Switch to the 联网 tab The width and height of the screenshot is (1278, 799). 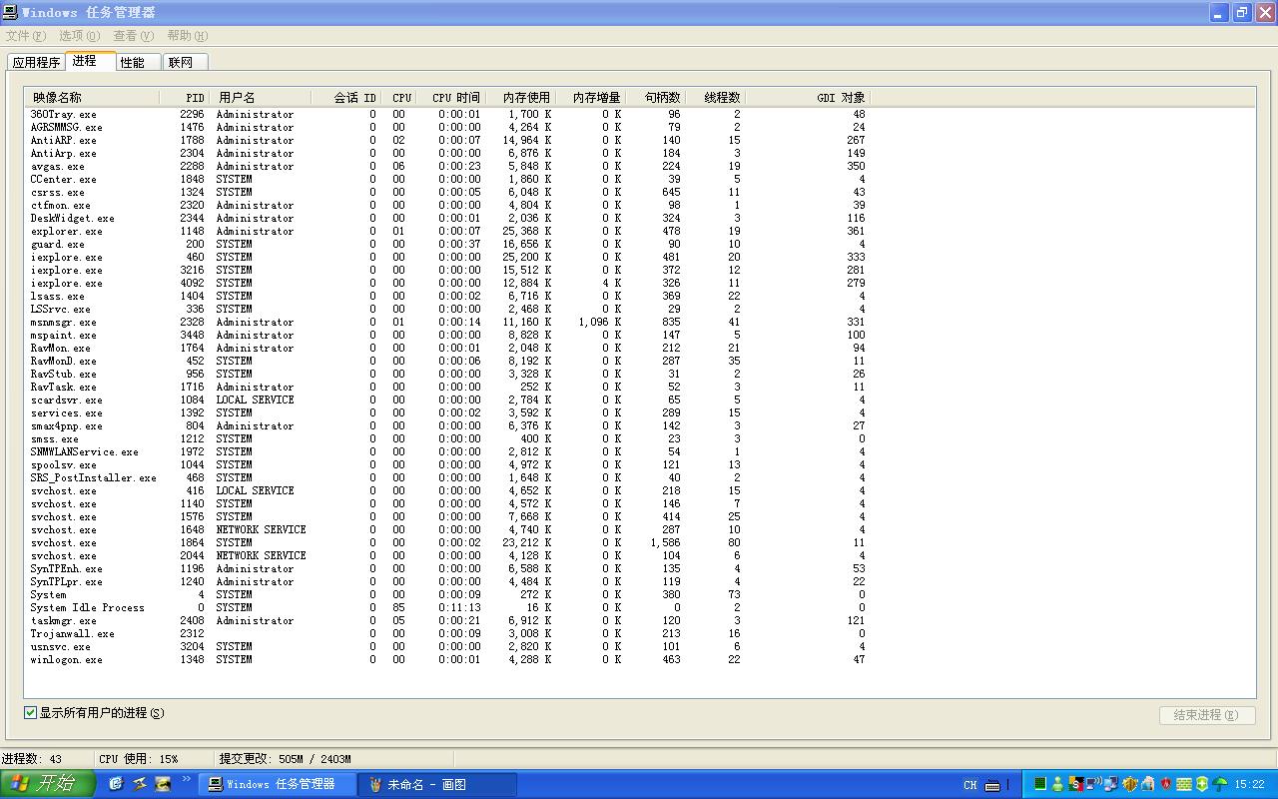(185, 62)
